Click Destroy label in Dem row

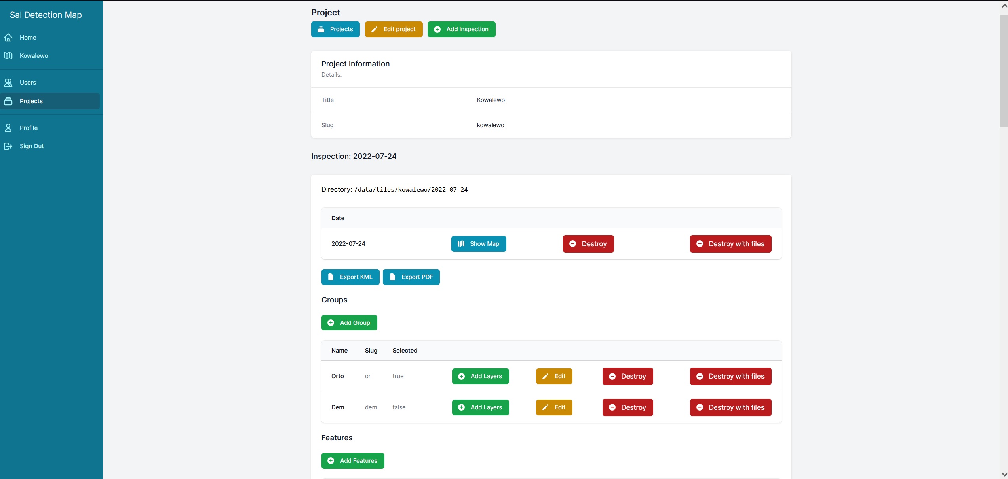pyautogui.click(x=633, y=407)
